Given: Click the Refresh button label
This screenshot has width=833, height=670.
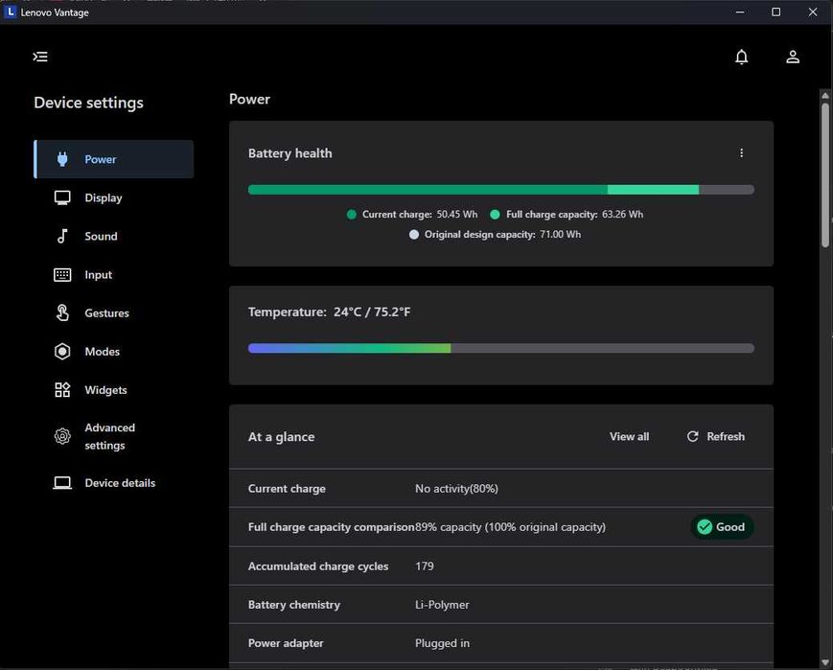Looking at the screenshot, I should 726,436.
